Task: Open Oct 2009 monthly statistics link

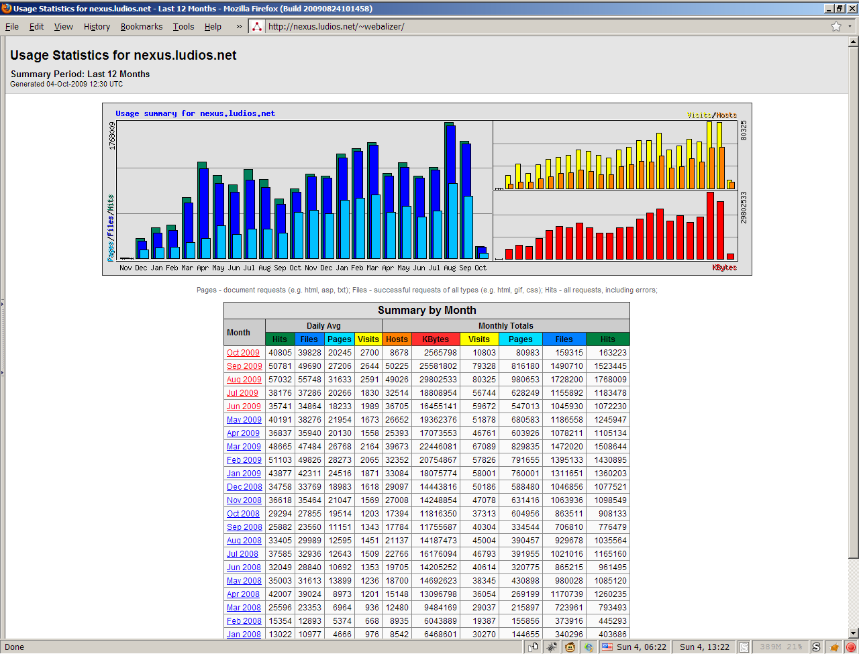Action: (x=243, y=353)
